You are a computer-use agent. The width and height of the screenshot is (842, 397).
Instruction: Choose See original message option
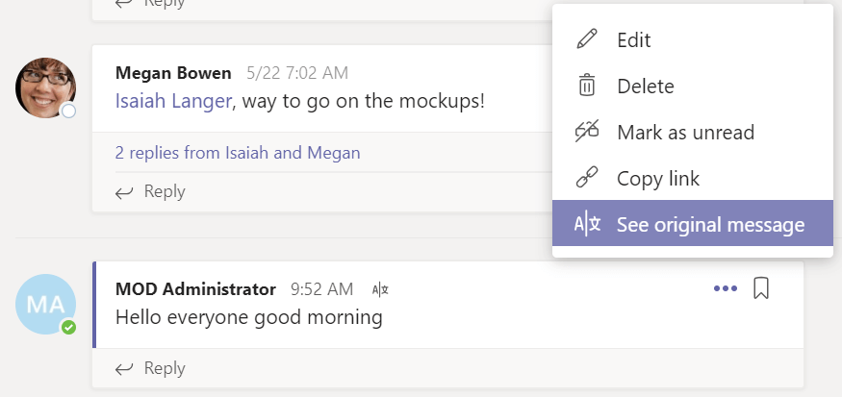pyautogui.click(x=710, y=225)
